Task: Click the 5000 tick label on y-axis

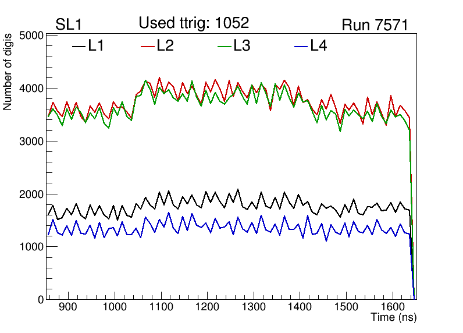Action: point(32,36)
